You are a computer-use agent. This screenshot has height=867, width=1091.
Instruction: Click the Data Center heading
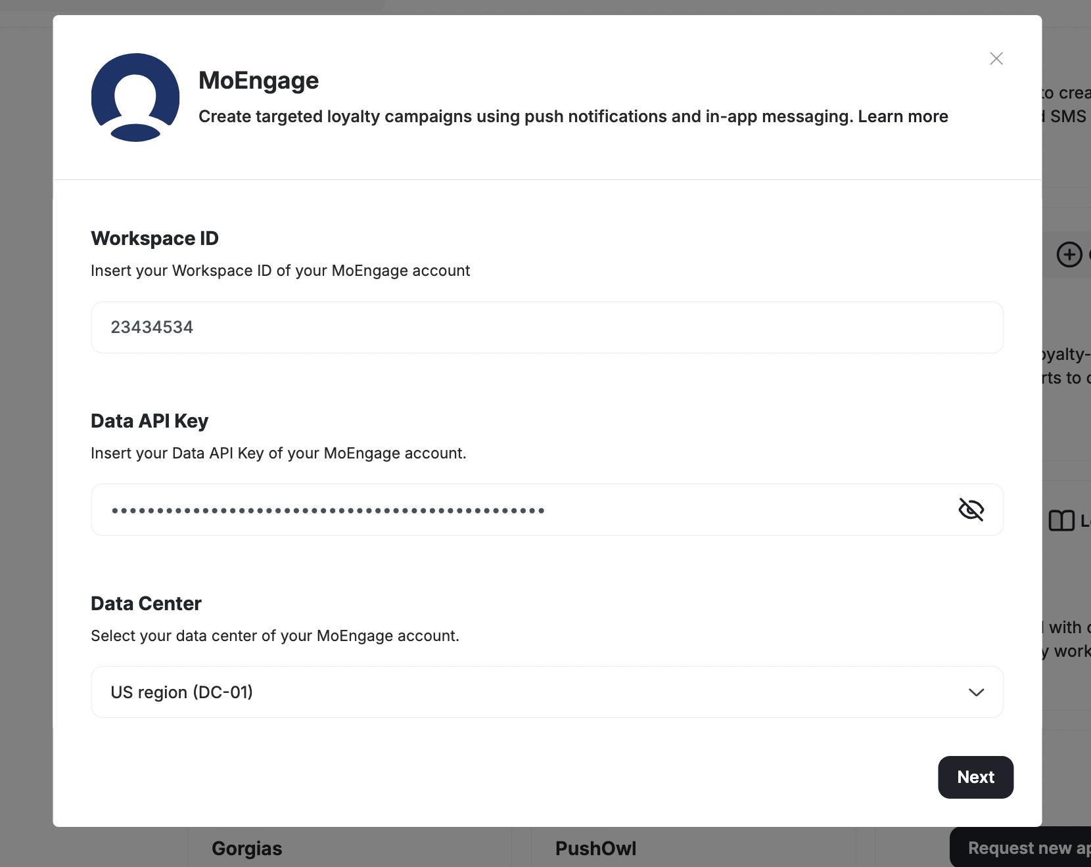[x=146, y=604]
